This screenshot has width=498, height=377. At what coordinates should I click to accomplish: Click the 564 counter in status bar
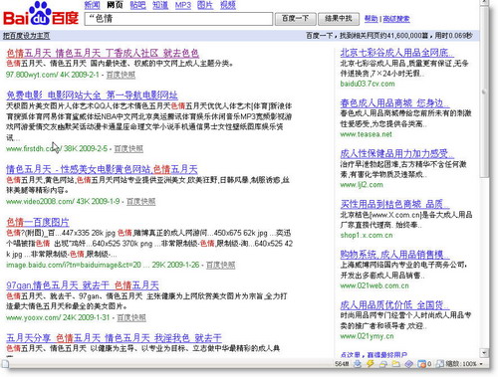point(342,364)
